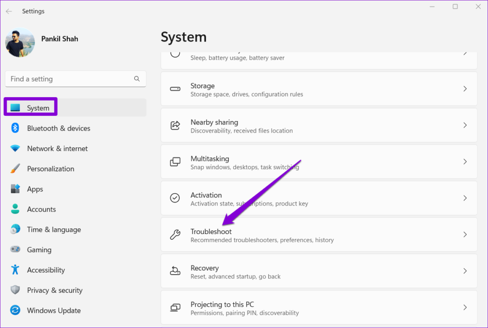
Task: Click the Network & internet globe icon
Action: (x=15, y=148)
